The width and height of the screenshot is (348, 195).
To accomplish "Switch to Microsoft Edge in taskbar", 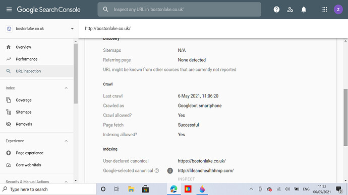I will tap(174, 189).
